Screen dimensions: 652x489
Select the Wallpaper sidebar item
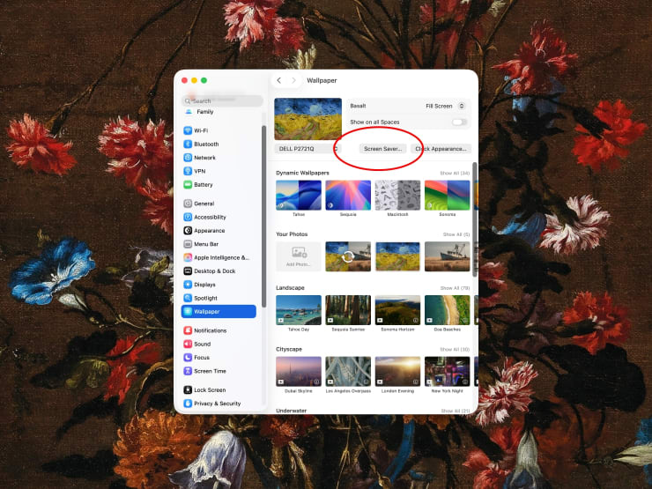pos(219,311)
